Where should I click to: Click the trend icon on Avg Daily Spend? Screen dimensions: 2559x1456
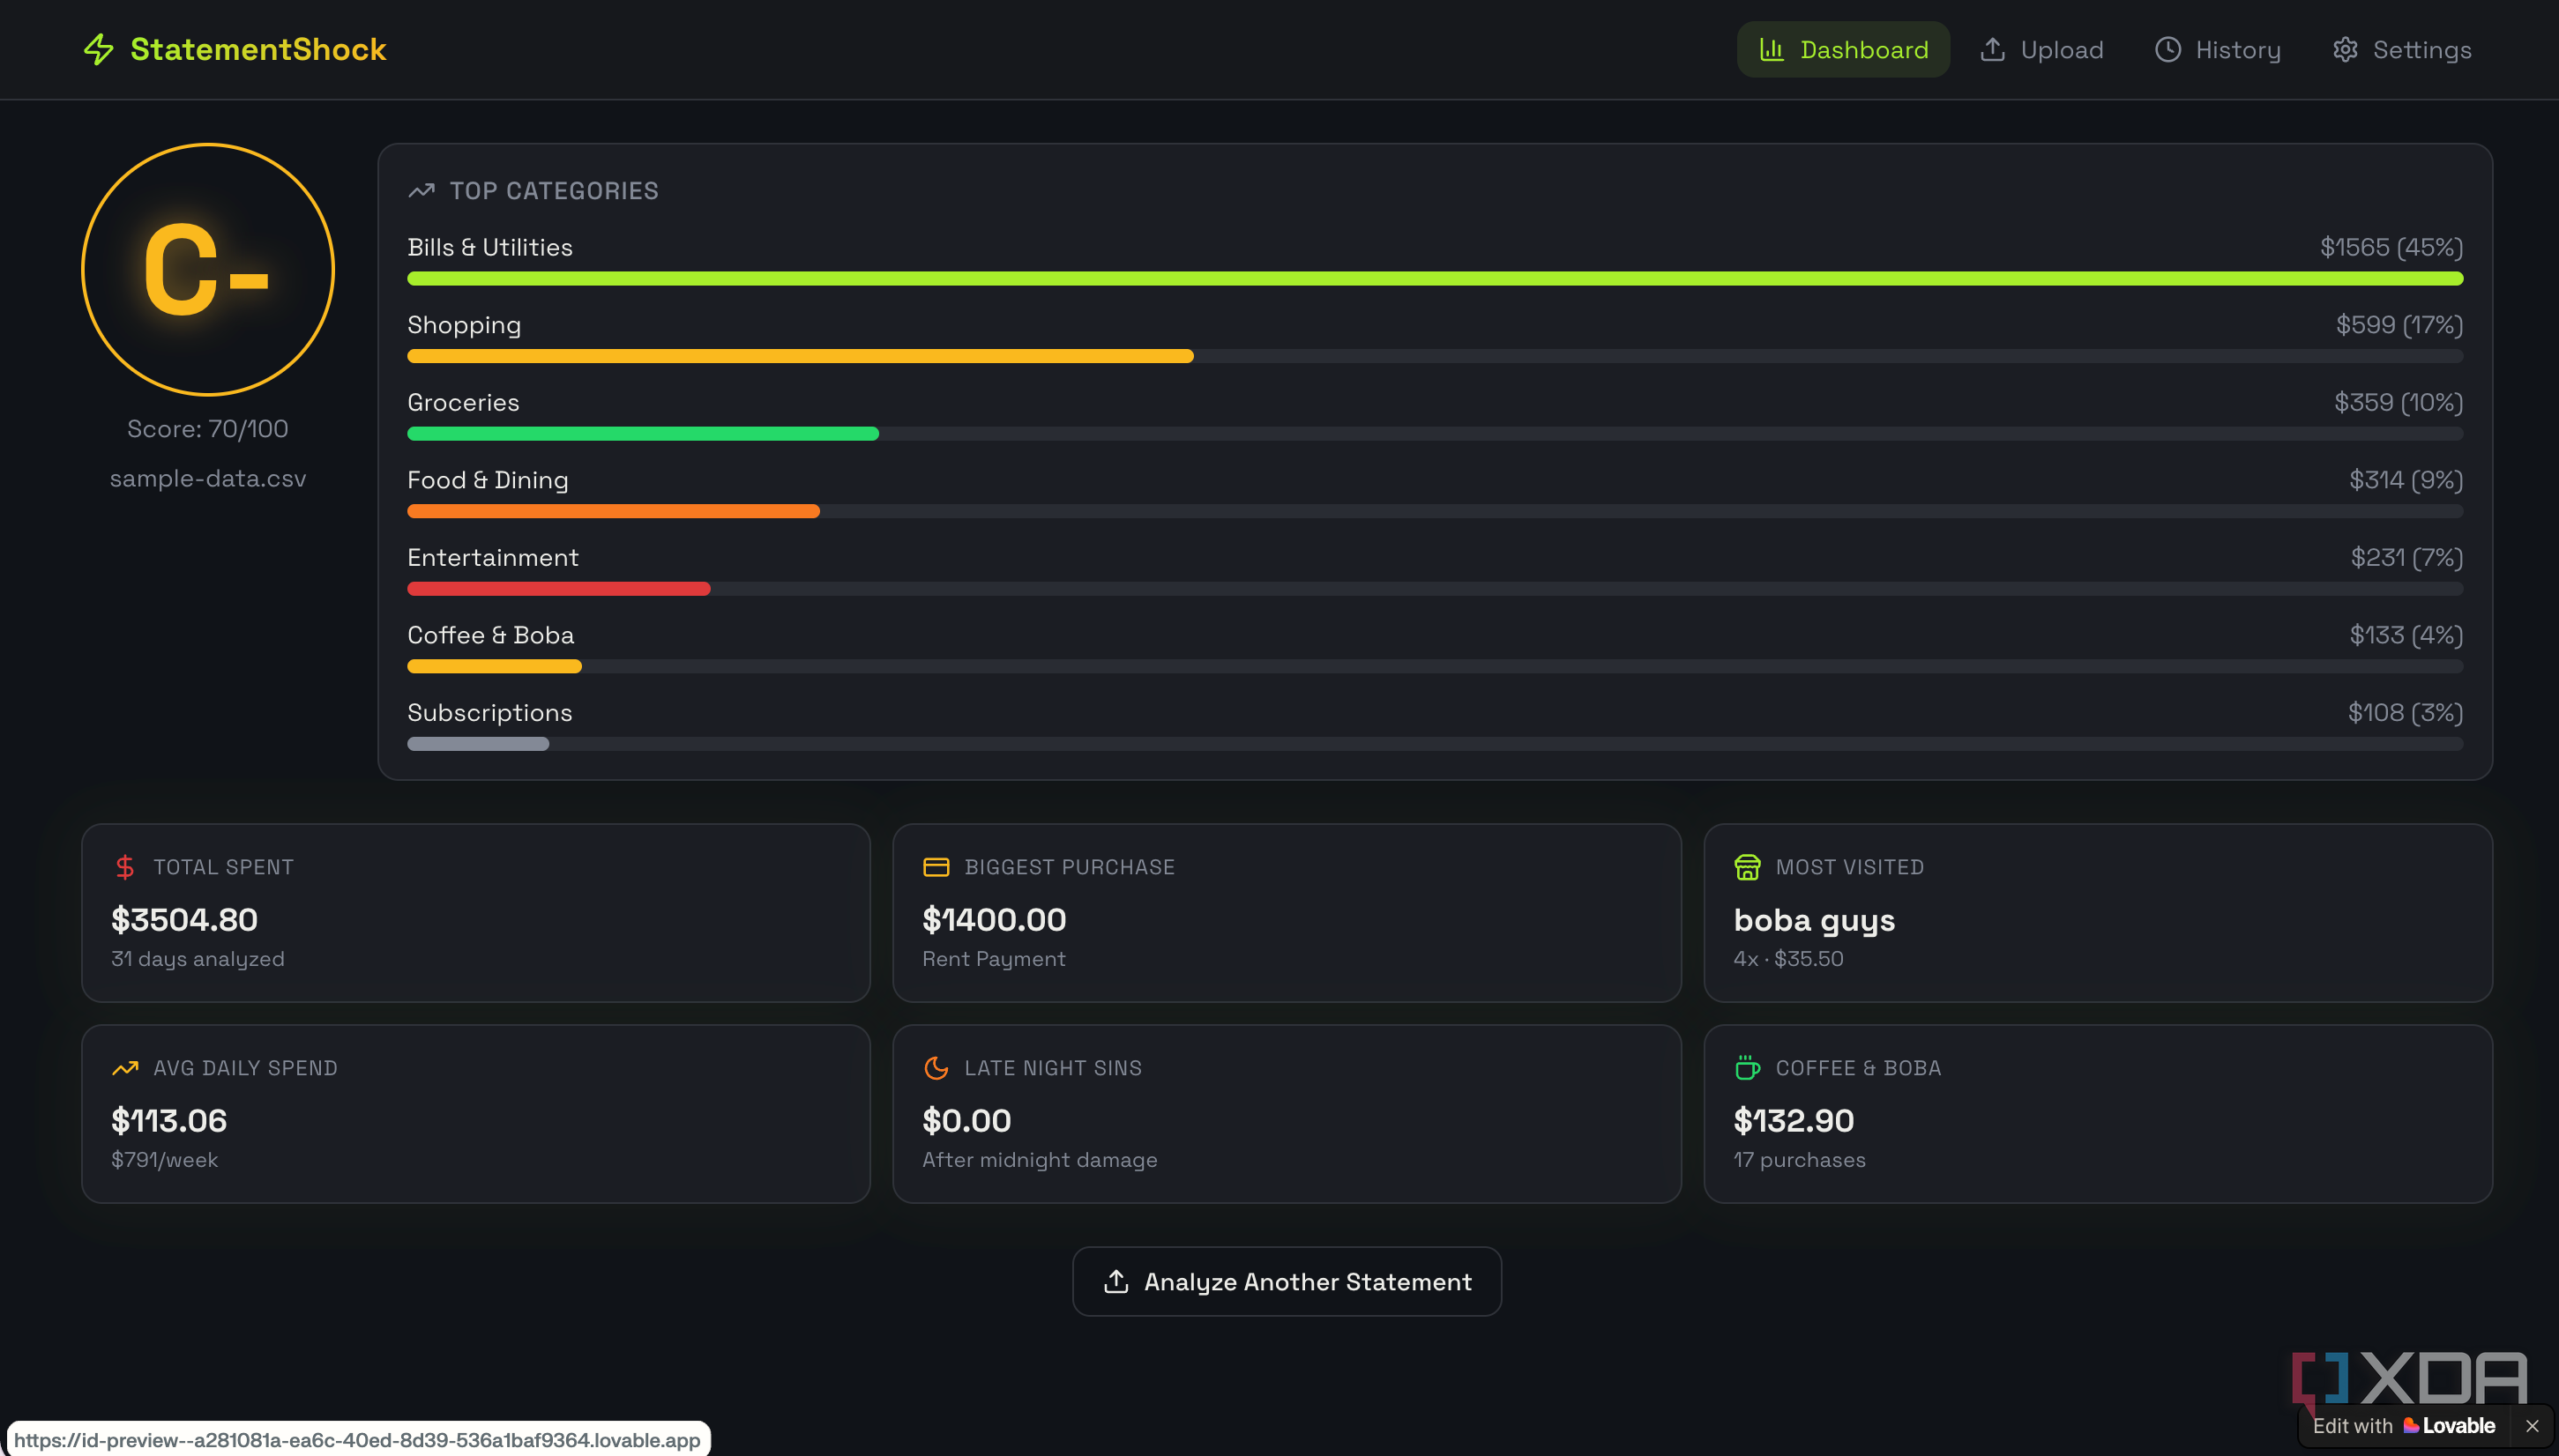[125, 1068]
